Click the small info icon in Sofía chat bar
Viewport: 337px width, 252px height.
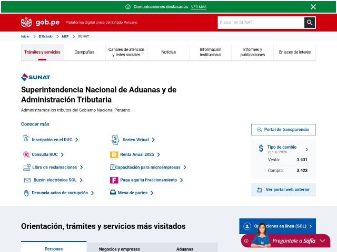(246, 241)
